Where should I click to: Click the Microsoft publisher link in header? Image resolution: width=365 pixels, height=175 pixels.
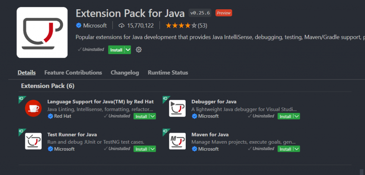pyautogui.click(x=95, y=26)
